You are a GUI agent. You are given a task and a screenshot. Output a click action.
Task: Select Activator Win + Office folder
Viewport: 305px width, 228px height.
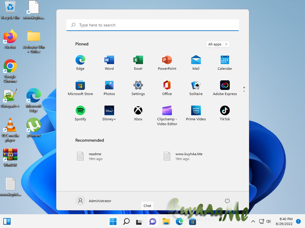(x=34, y=42)
